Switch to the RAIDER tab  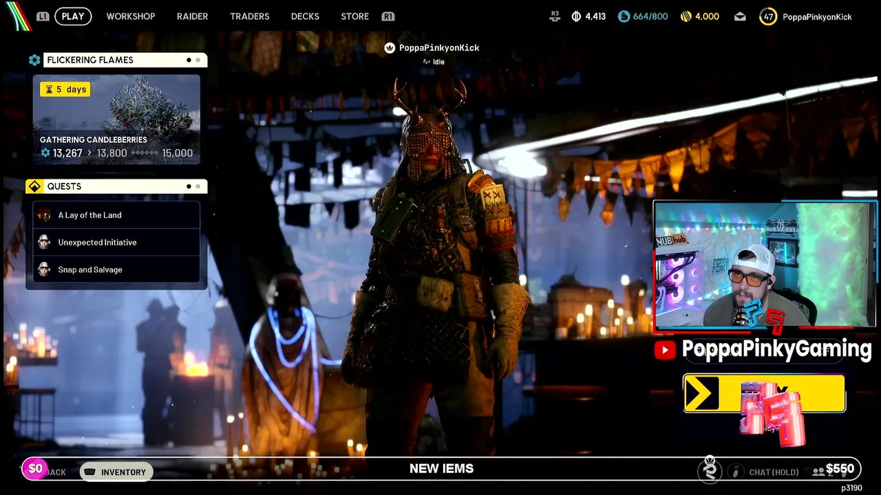pos(192,16)
